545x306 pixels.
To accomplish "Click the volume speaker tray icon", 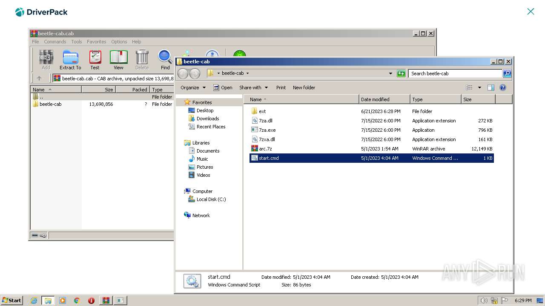I will pyautogui.click(x=484, y=300).
